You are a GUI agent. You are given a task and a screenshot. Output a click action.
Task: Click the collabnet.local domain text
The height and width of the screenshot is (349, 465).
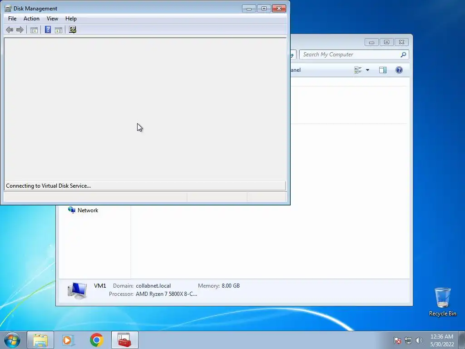pos(153,286)
